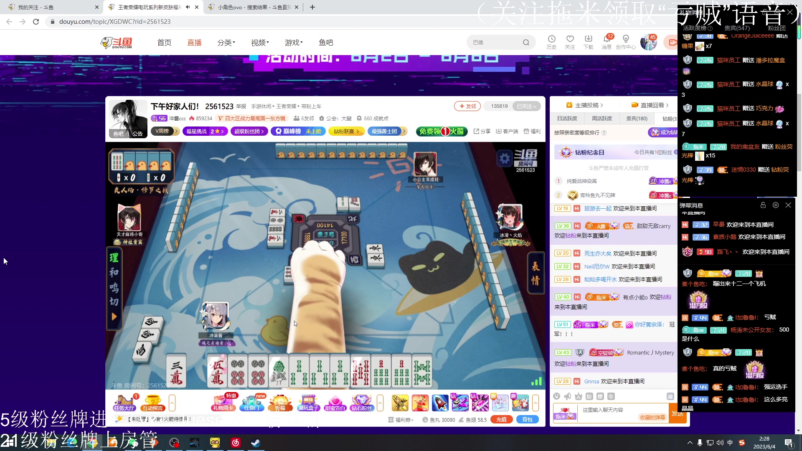
Task: Expand the rightmost gift bar up-arrow
Action: click(536, 403)
